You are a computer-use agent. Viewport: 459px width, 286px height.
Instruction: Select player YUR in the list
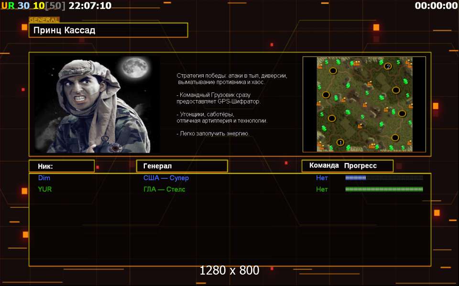point(45,189)
